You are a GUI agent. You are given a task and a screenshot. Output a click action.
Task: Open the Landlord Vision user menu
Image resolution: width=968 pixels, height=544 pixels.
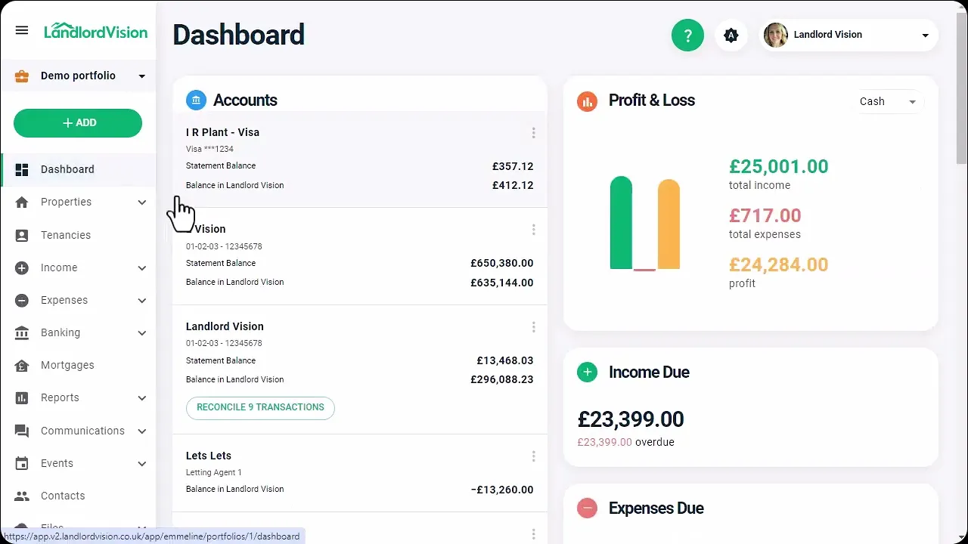pos(849,36)
